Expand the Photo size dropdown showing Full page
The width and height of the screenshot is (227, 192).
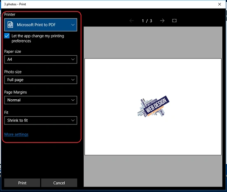point(40,80)
